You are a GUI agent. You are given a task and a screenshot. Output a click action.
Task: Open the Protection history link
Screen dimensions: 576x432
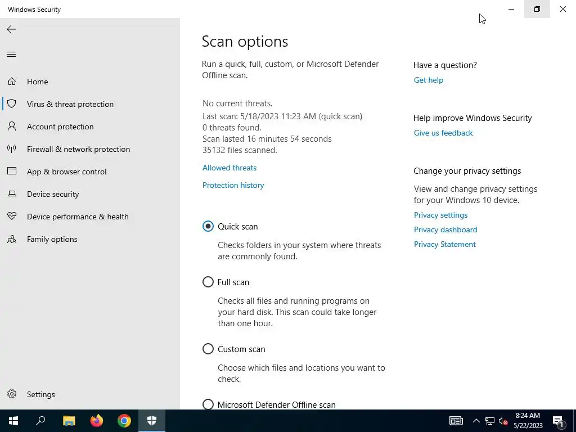pos(233,185)
